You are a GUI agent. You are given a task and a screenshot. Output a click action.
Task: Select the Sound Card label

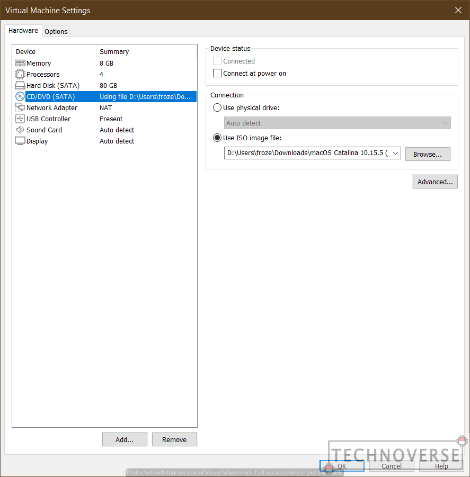click(44, 130)
